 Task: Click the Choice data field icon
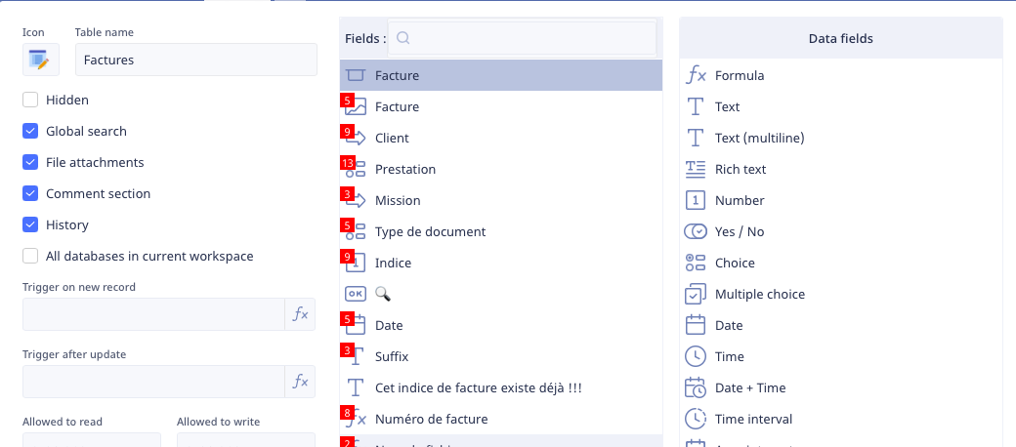pos(696,263)
